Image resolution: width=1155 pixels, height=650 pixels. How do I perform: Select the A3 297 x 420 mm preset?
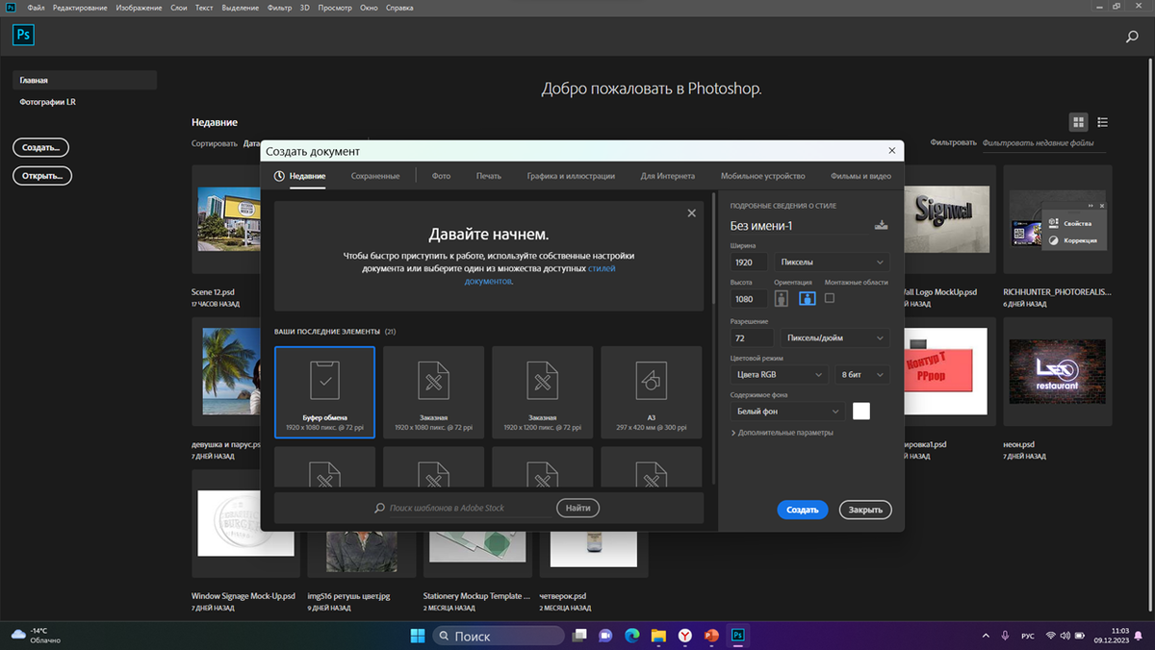point(652,392)
